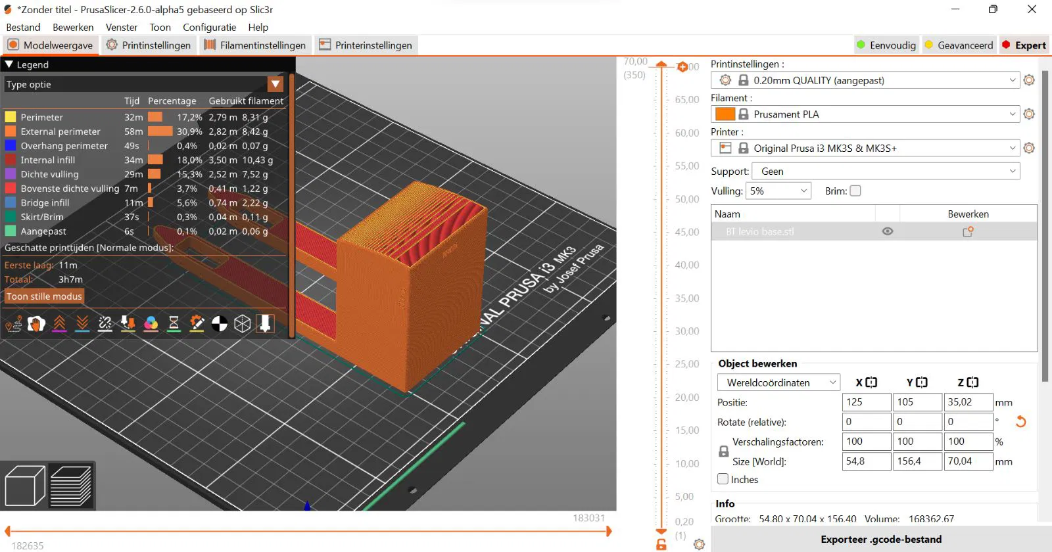
Task: Toggle tool marker arrow icon
Action: click(265, 323)
